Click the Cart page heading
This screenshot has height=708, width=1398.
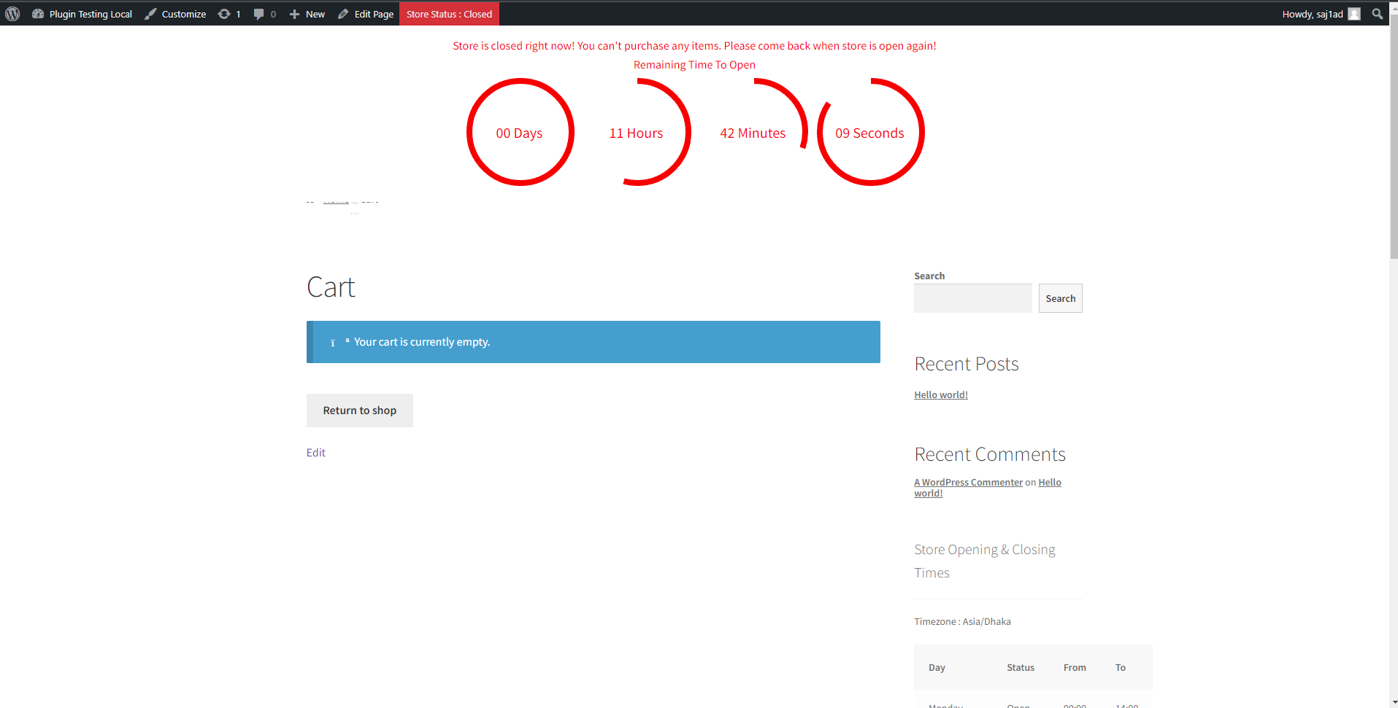click(x=331, y=287)
